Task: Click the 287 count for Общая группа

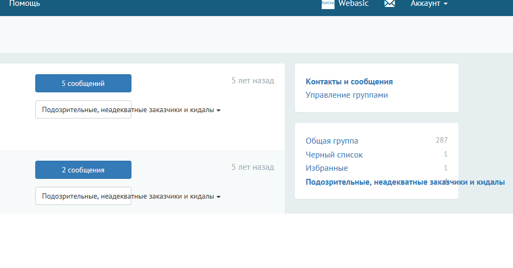Action: [441, 140]
